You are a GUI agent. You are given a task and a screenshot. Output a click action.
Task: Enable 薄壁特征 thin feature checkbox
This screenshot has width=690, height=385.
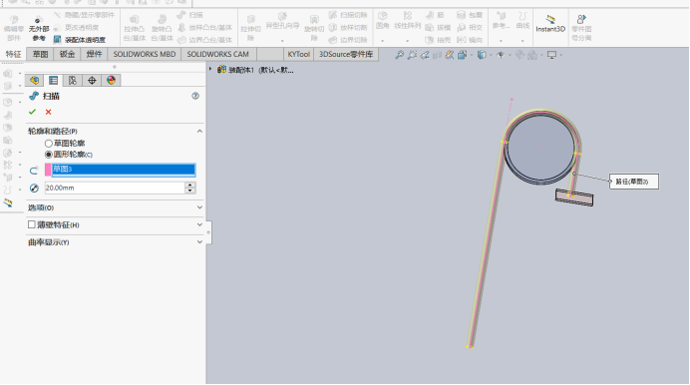(x=31, y=224)
